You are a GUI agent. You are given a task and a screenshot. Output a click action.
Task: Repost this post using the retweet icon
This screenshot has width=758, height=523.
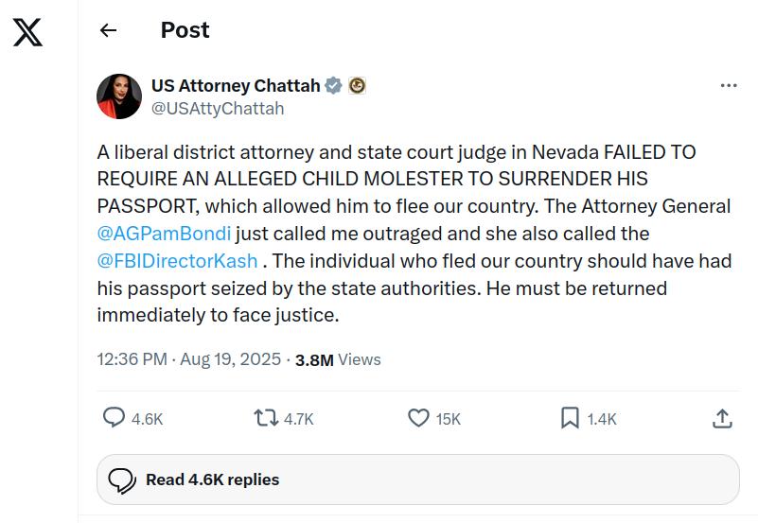[266, 417]
